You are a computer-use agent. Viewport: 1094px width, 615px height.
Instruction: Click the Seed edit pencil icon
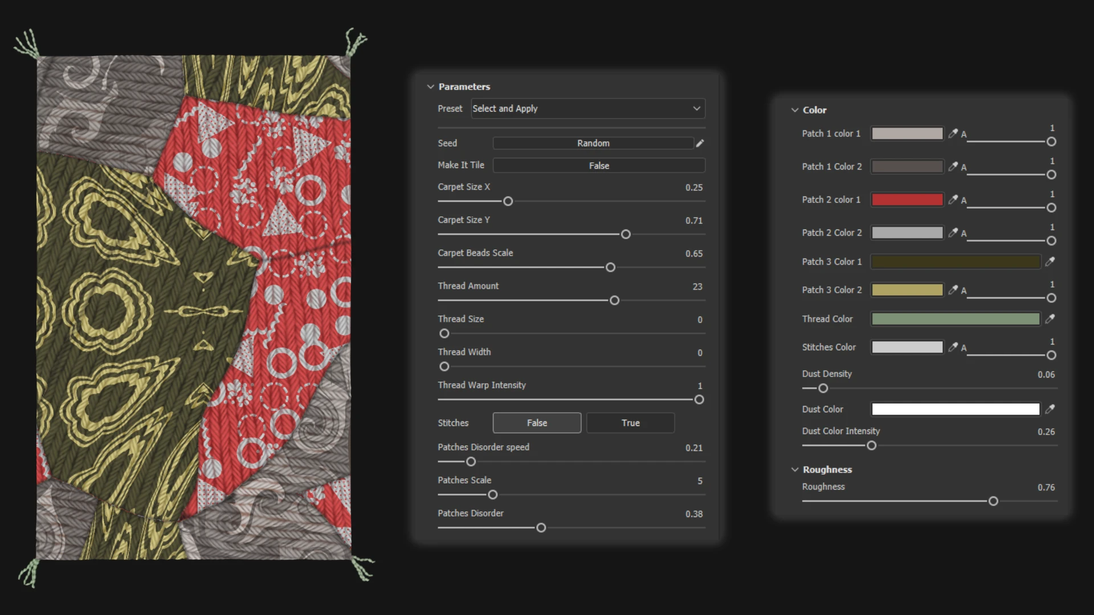pos(700,143)
